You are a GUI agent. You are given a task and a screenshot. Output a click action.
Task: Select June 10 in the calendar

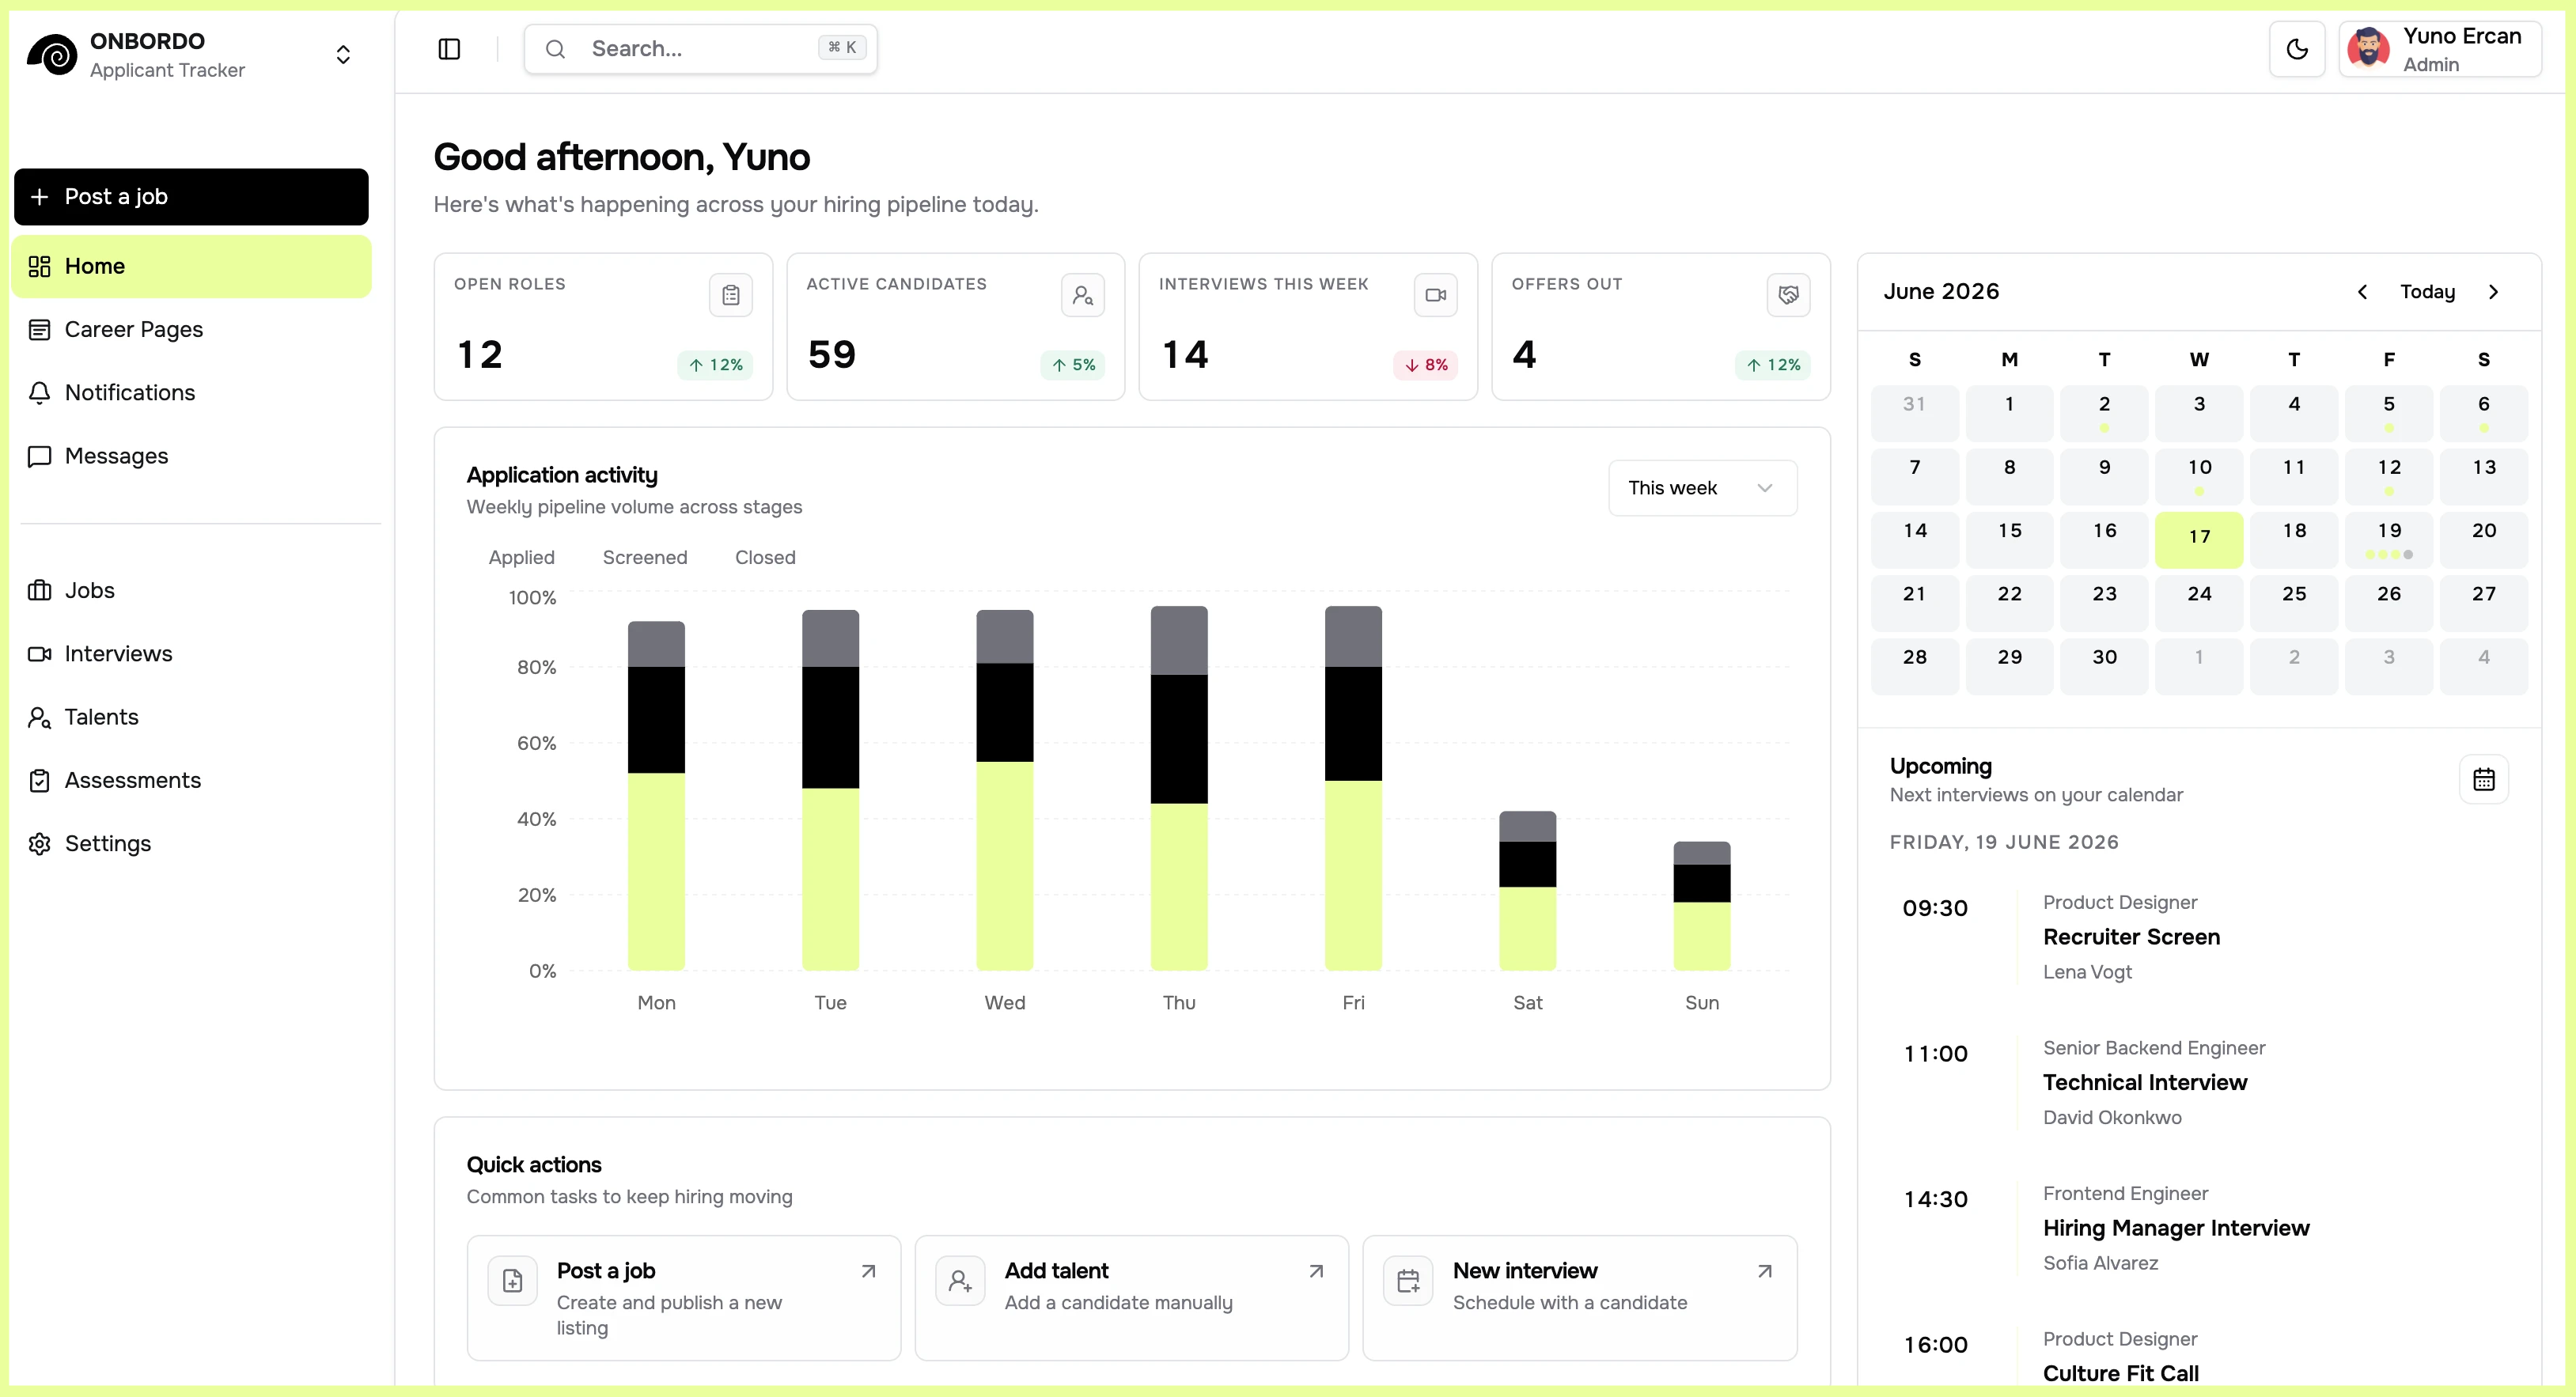tap(2199, 476)
